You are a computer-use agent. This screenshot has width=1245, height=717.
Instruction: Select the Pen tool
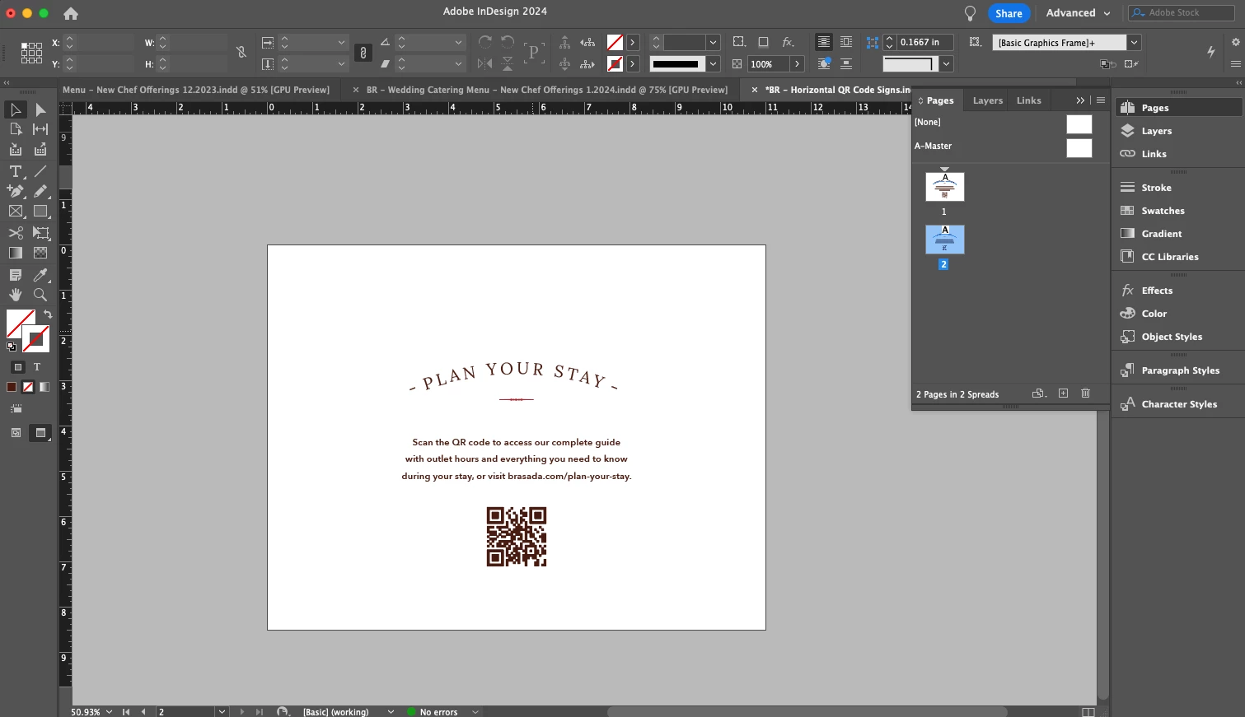pos(15,191)
